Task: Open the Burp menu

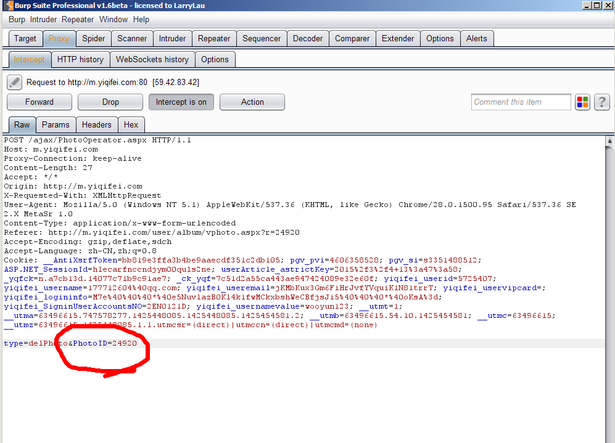Action: coord(17,20)
